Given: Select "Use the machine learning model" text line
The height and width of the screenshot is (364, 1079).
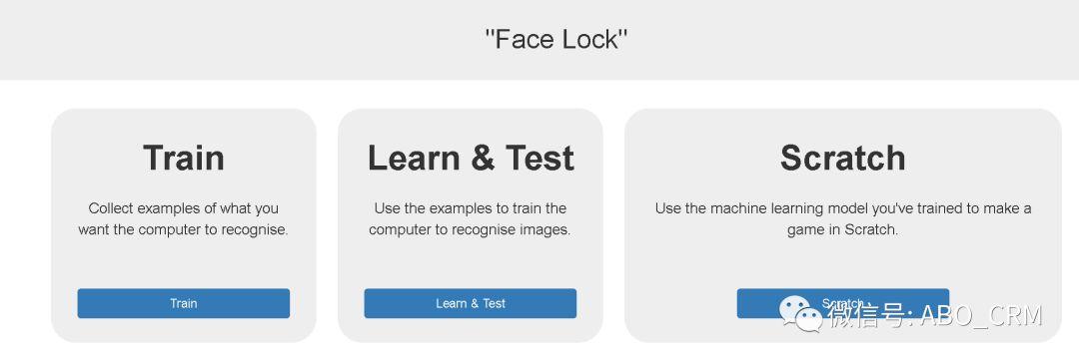Looking at the screenshot, I should (843, 208).
